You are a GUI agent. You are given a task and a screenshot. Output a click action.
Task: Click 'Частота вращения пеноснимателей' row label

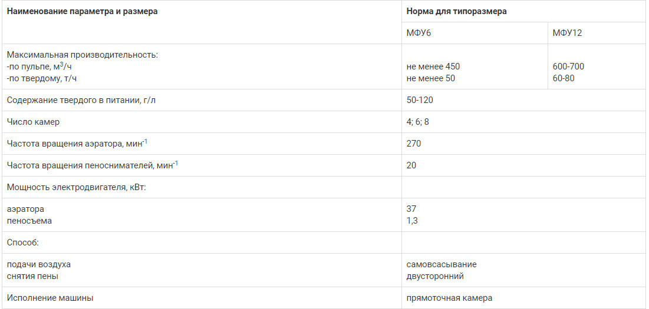[x=93, y=165]
